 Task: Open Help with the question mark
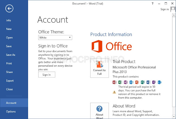[x=152, y=4]
